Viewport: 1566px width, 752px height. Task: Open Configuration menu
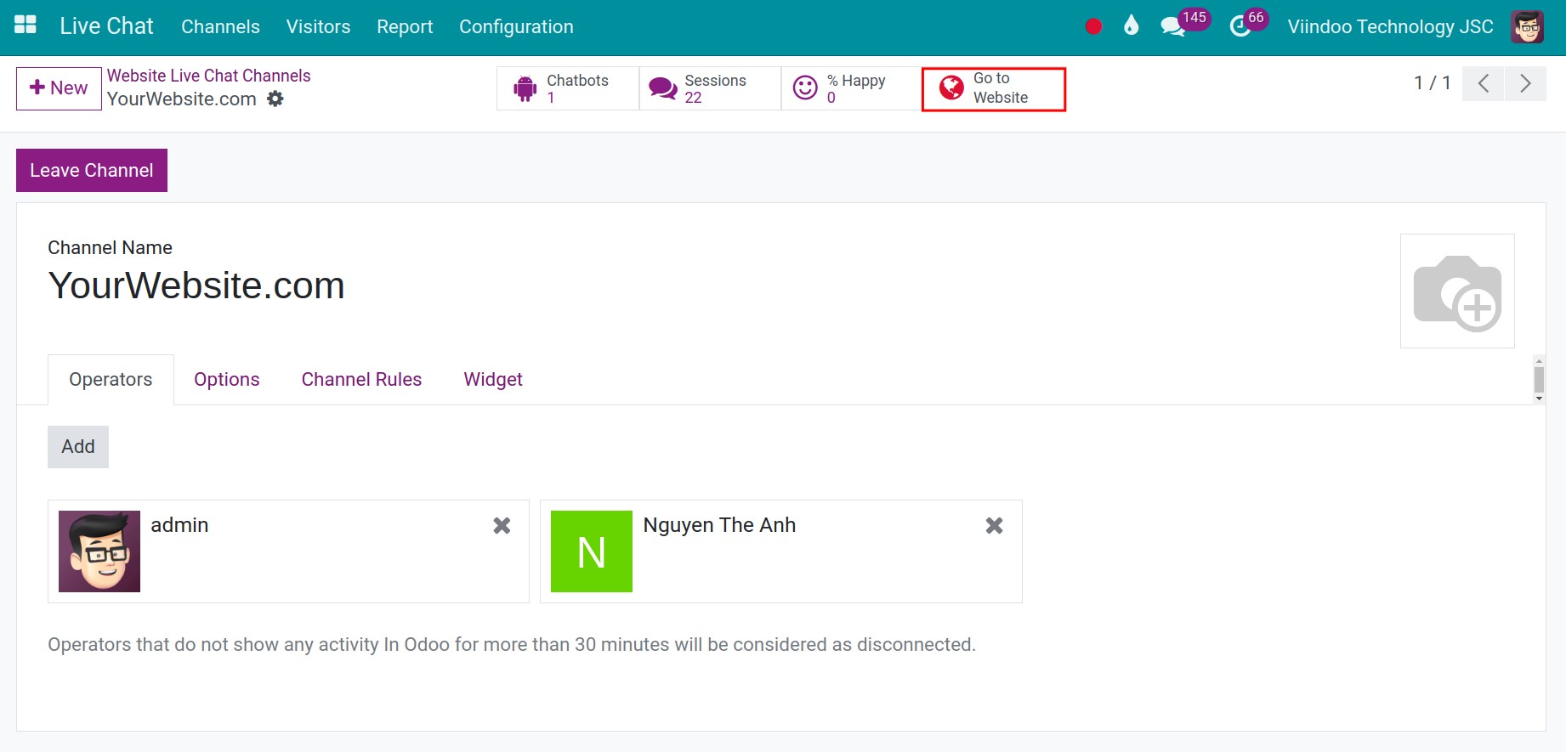pyautogui.click(x=516, y=27)
